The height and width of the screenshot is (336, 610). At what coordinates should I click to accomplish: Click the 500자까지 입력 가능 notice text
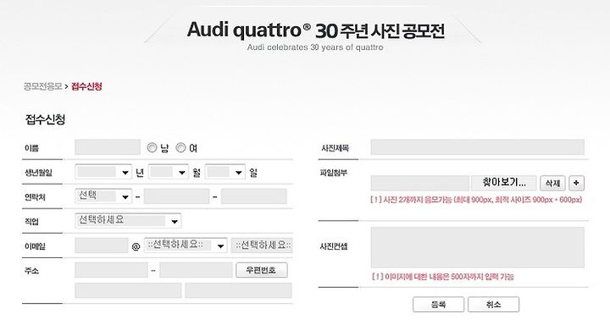(x=443, y=277)
